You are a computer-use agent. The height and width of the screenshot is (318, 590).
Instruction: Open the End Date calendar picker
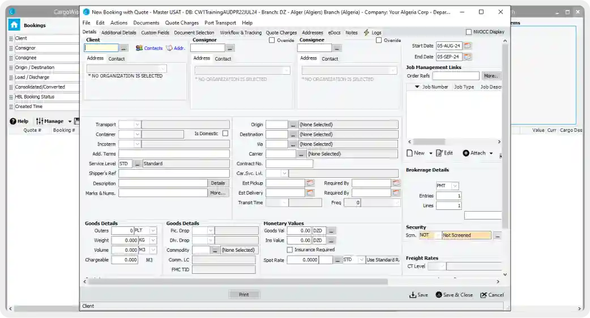(x=467, y=57)
